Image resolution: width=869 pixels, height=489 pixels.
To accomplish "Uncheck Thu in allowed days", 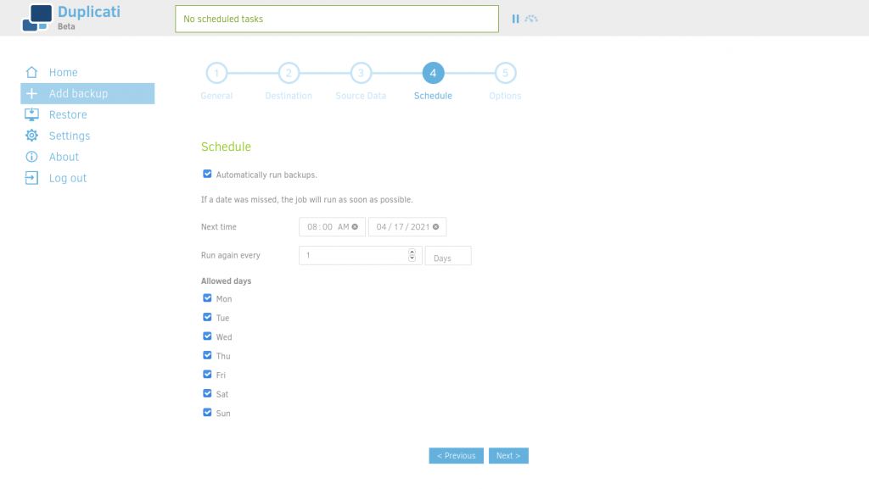I will point(207,356).
